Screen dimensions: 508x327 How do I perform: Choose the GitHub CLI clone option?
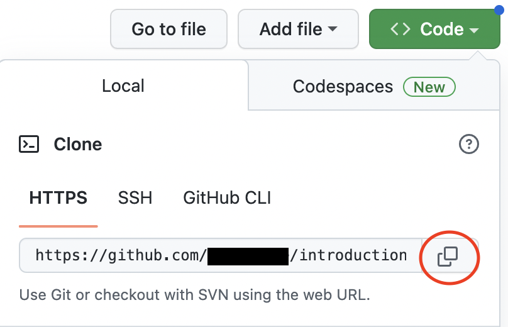[227, 199]
